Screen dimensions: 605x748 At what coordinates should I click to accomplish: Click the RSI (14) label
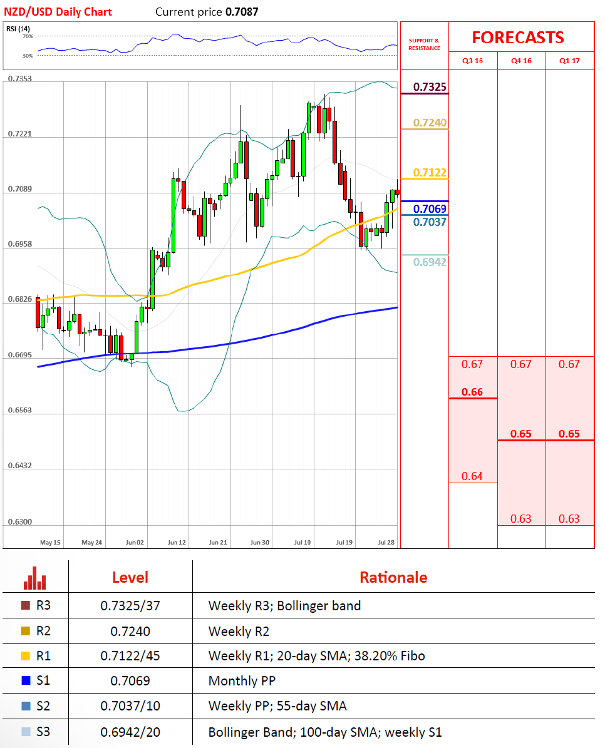tap(18, 29)
